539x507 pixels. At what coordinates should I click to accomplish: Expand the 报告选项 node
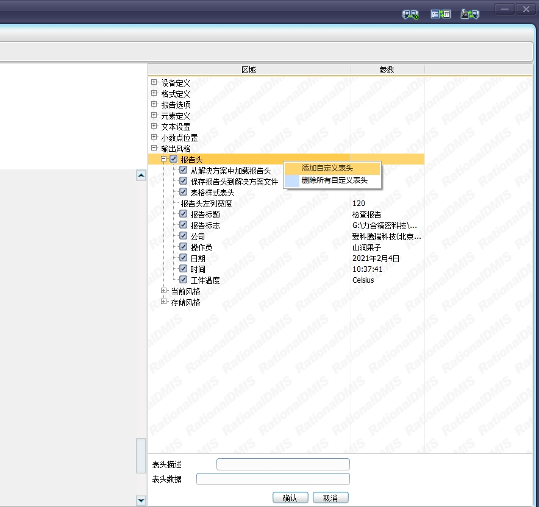(154, 104)
